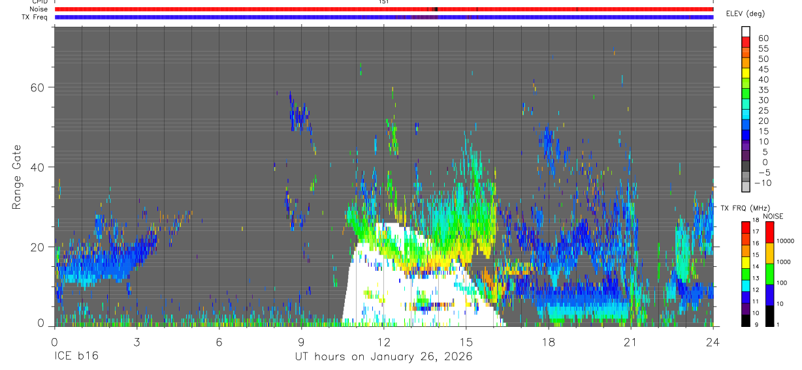Select the yellow segment of the ELEV color bar
Viewport: 802px width, 370px height.
pyautogui.click(x=746, y=72)
